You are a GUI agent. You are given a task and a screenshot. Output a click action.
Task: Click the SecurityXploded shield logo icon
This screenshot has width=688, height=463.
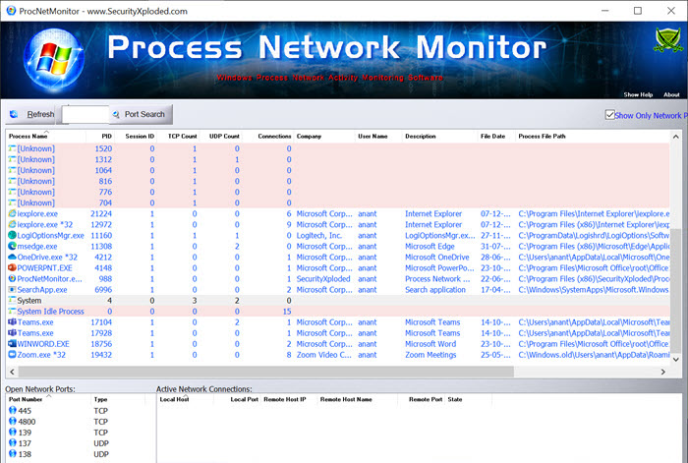668,40
